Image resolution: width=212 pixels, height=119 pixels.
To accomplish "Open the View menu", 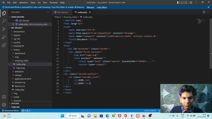I will [x=33, y=3].
